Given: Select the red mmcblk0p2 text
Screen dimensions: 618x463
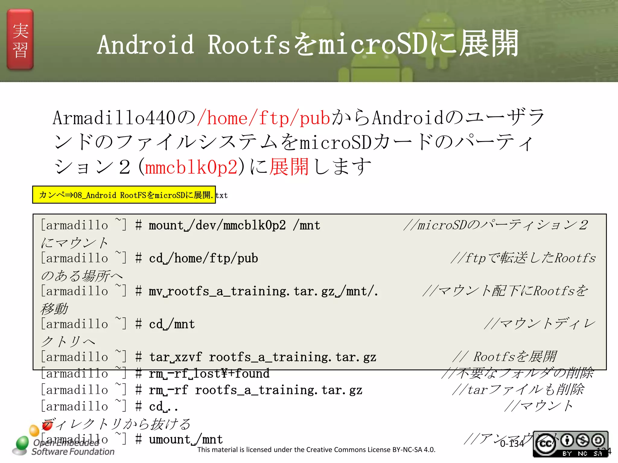Looking at the screenshot, I should click(x=191, y=167).
